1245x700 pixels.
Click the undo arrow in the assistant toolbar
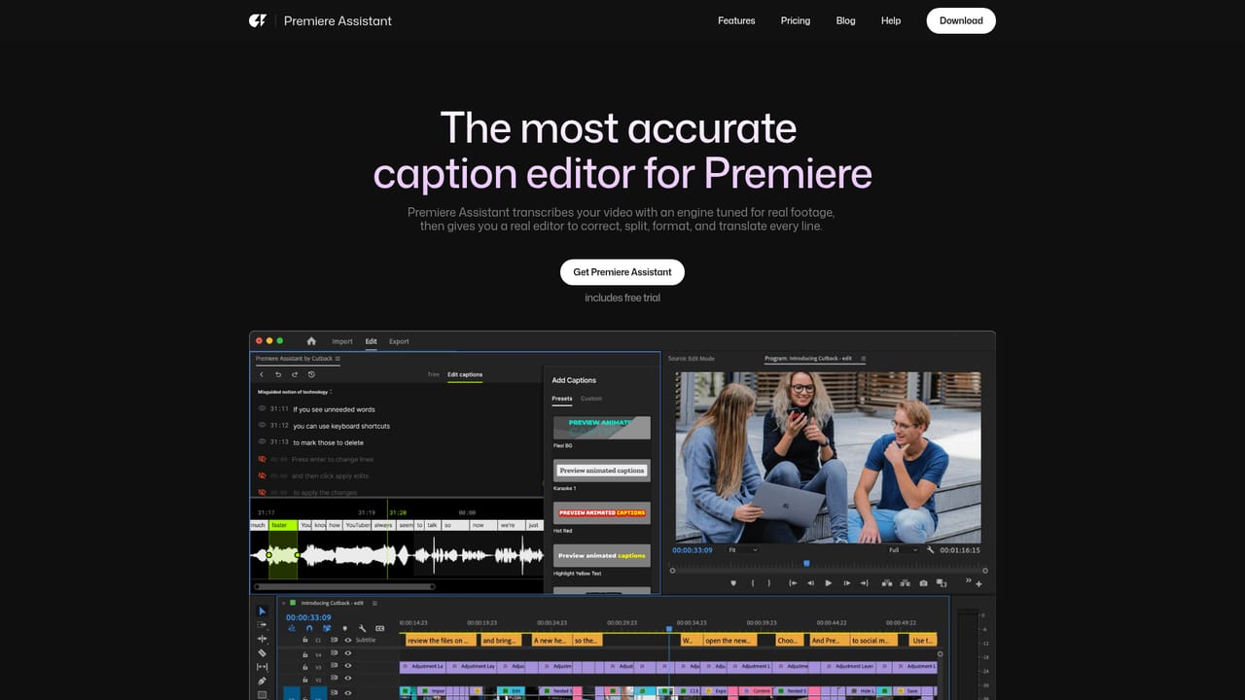[278, 374]
